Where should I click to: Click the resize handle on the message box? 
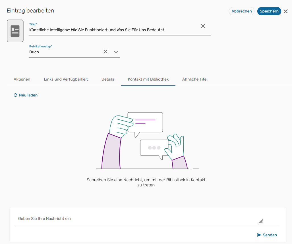tap(261, 221)
